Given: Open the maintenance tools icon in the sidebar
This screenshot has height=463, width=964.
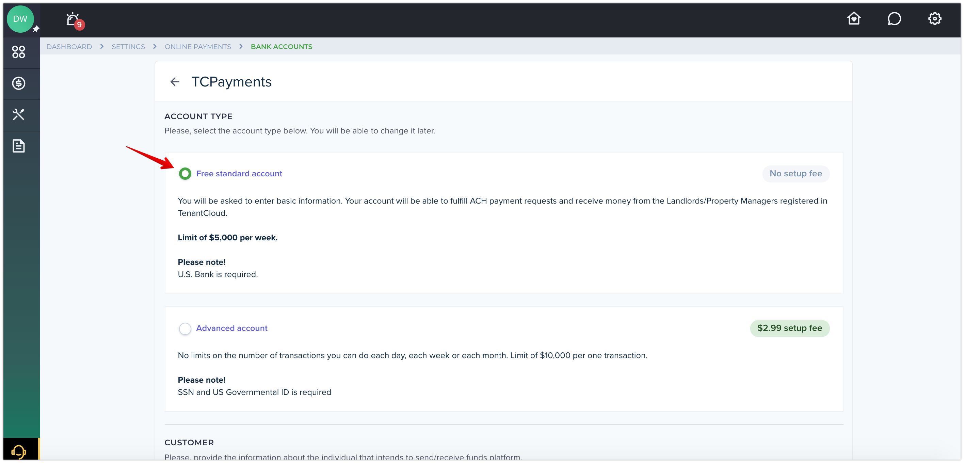Looking at the screenshot, I should pyautogui.click(x=19, y=114).
